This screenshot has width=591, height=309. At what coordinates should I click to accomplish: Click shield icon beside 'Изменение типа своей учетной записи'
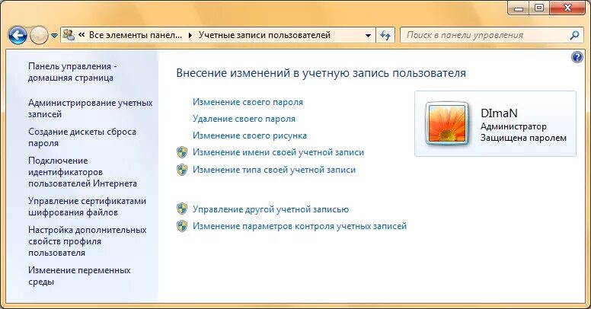point(182,170)
